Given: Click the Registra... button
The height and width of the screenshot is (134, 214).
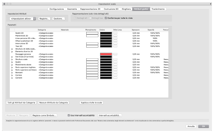Looking at the screenshot, I should click(44, 19).
